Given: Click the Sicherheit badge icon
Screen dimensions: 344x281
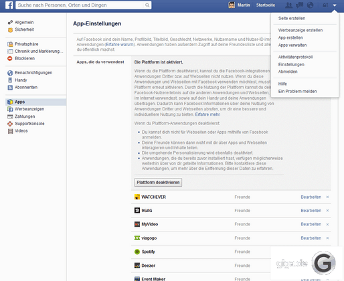Looking at the screenshot, I should (10, 29).
